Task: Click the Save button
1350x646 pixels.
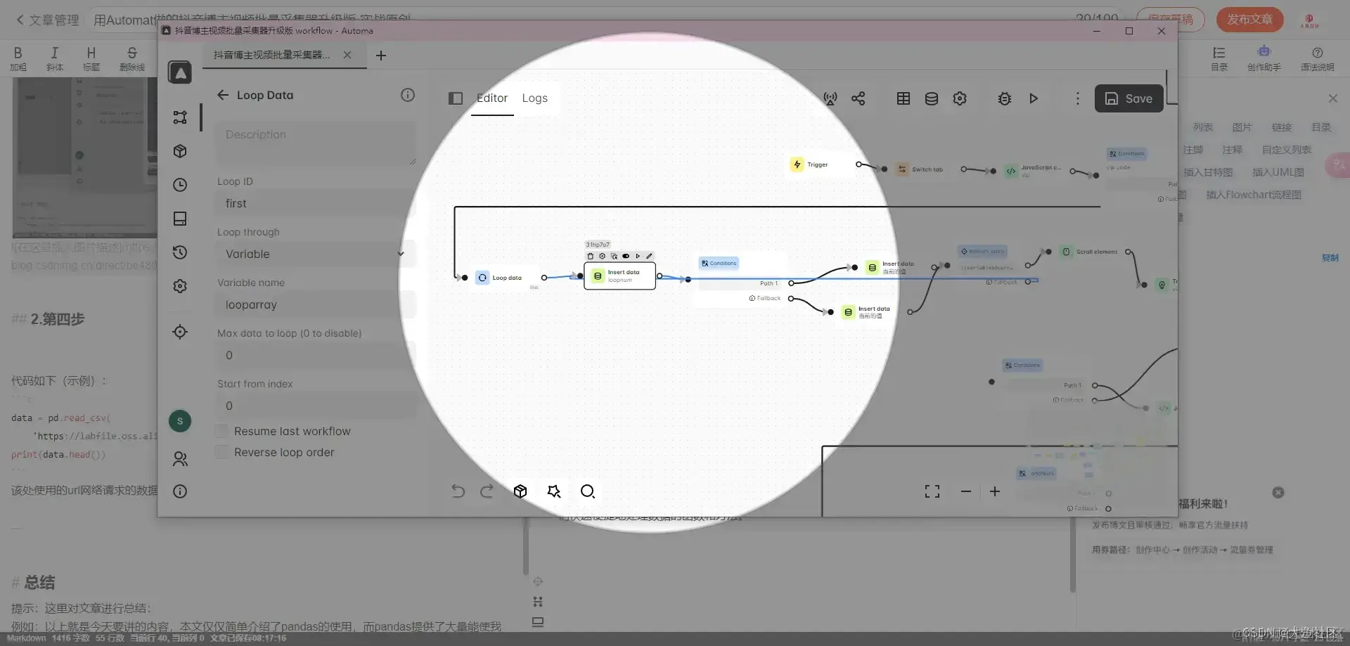Action: pyautogui.click(x=1129, y=98)
